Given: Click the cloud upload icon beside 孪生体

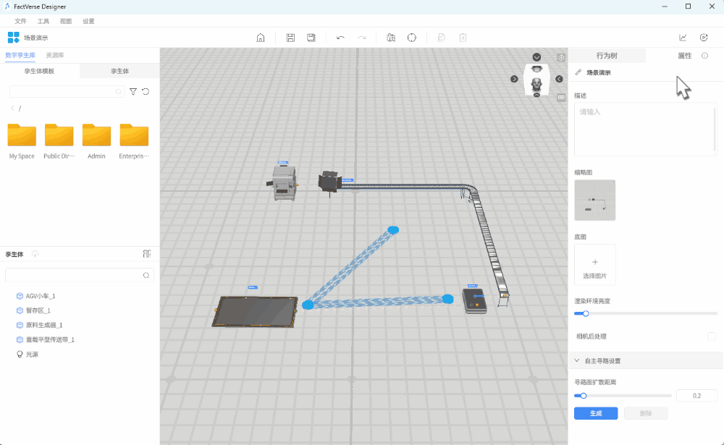Looking at the screenshot, I should (35, 254).
